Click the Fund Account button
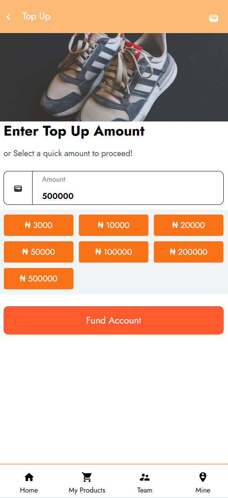Viewport: 228px width, 498px height. pos(113,320)
